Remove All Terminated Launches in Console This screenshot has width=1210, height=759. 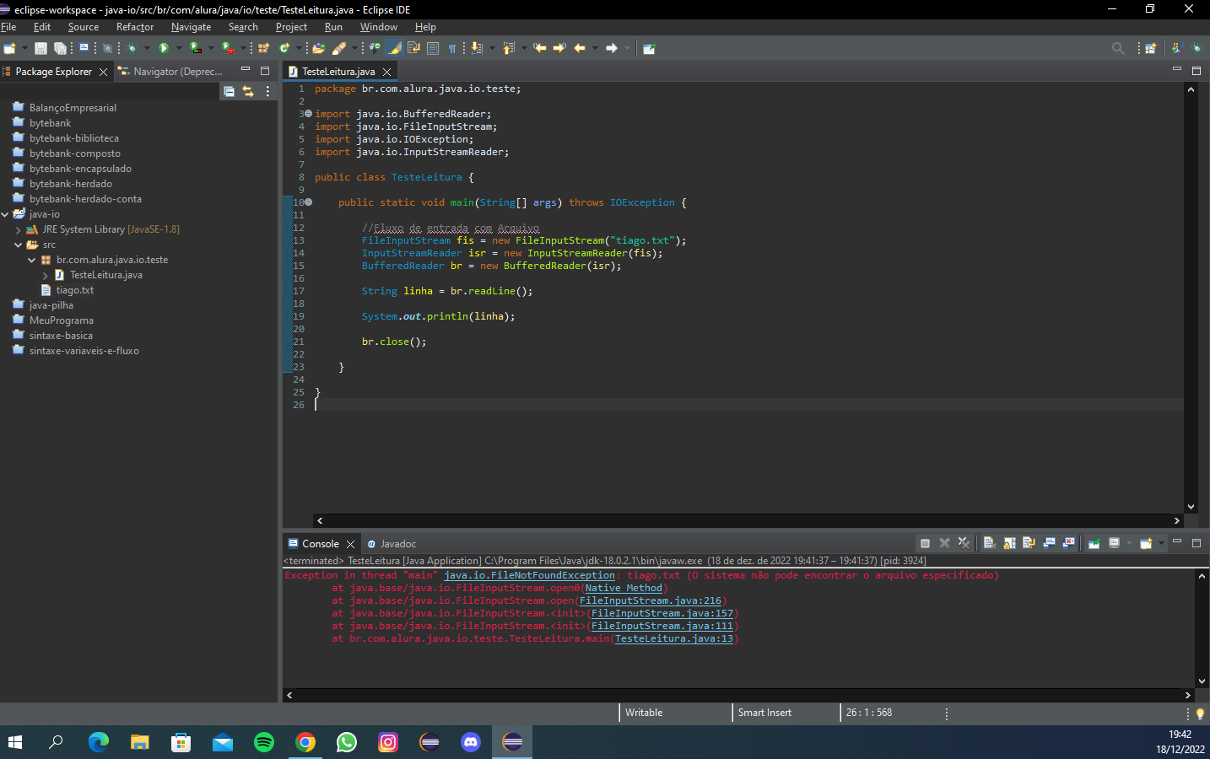coord(964,543)
